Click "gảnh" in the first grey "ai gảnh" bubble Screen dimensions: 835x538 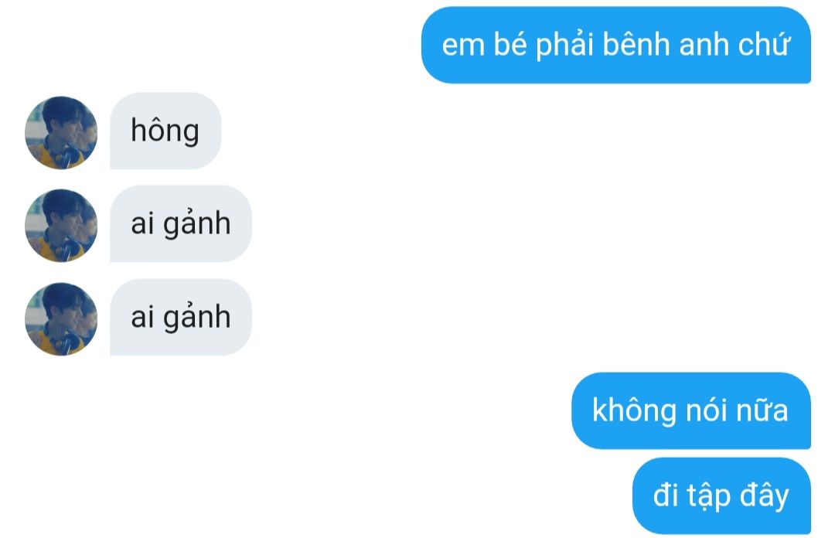197,223
